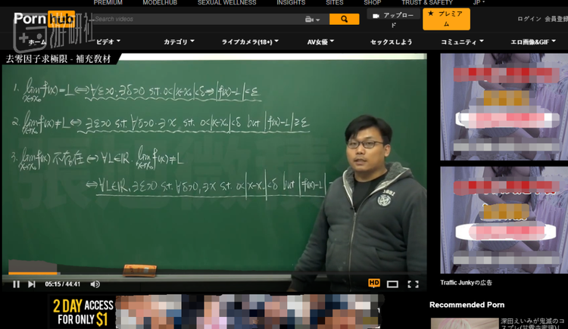
Task: Pause the lecture video
Action: (x=16, y=284)
